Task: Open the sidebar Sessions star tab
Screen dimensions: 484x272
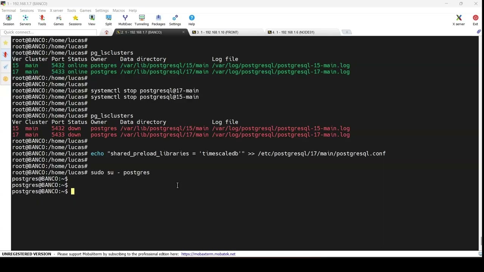Action: [5, 43]
